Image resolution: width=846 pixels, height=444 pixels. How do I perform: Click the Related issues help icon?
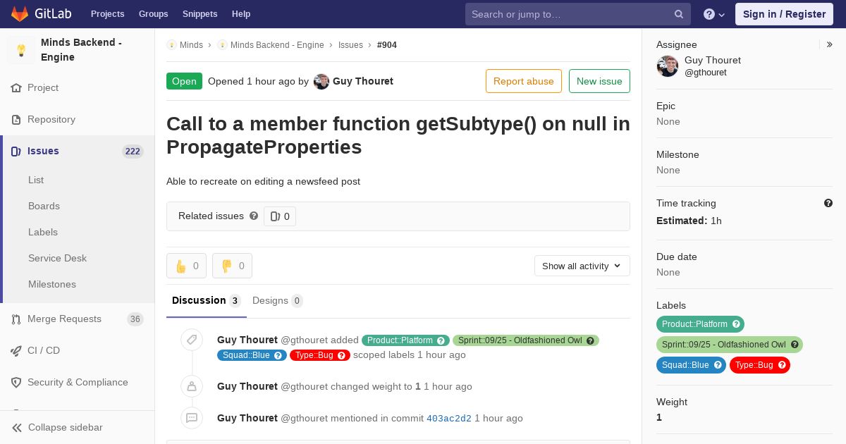point(254,216)
